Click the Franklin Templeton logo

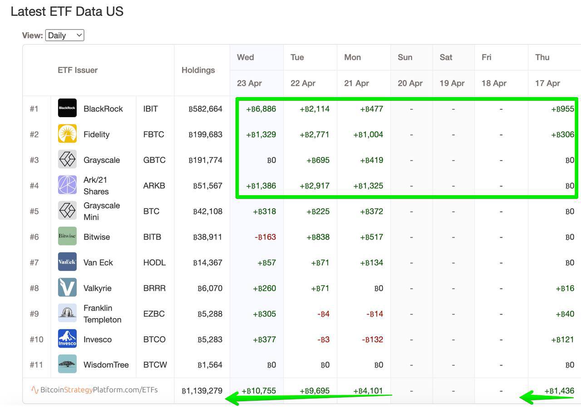click(x=67, y=313)
